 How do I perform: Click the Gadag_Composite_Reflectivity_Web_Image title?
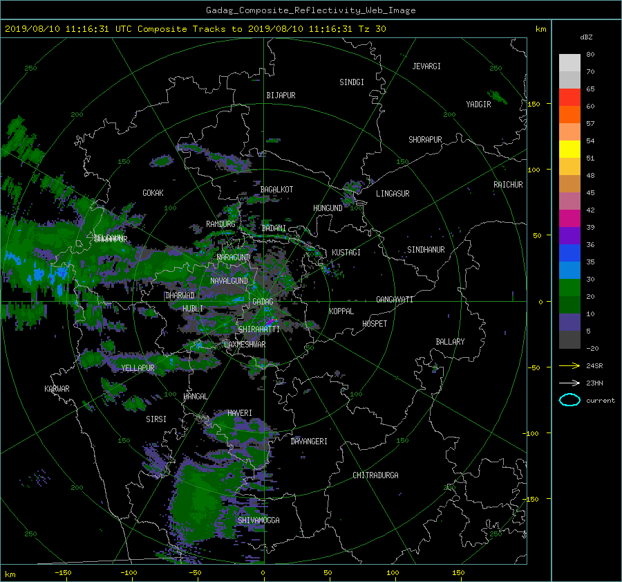point(310,10)
